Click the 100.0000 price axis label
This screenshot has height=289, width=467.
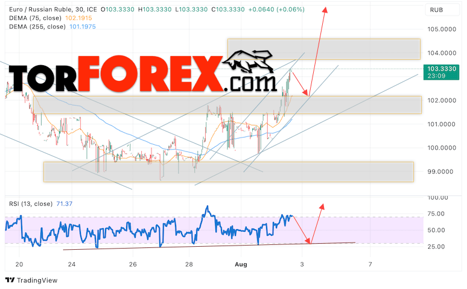pos(442,148)
